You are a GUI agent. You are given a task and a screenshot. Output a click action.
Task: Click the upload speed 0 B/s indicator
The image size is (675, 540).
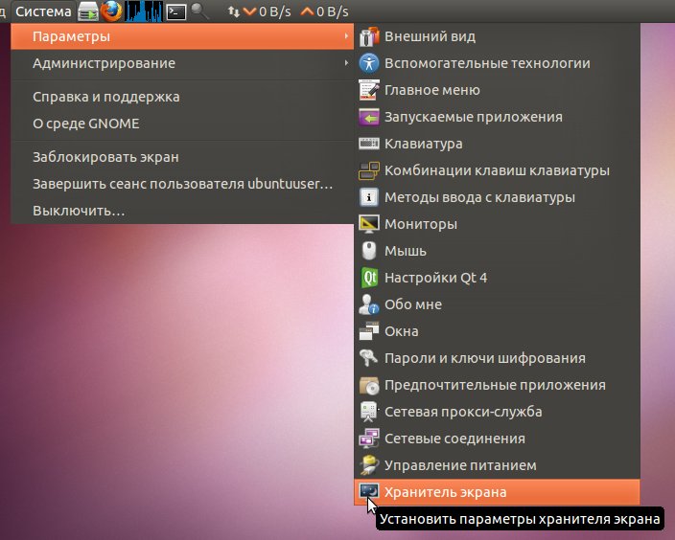[x=325, y=11]
